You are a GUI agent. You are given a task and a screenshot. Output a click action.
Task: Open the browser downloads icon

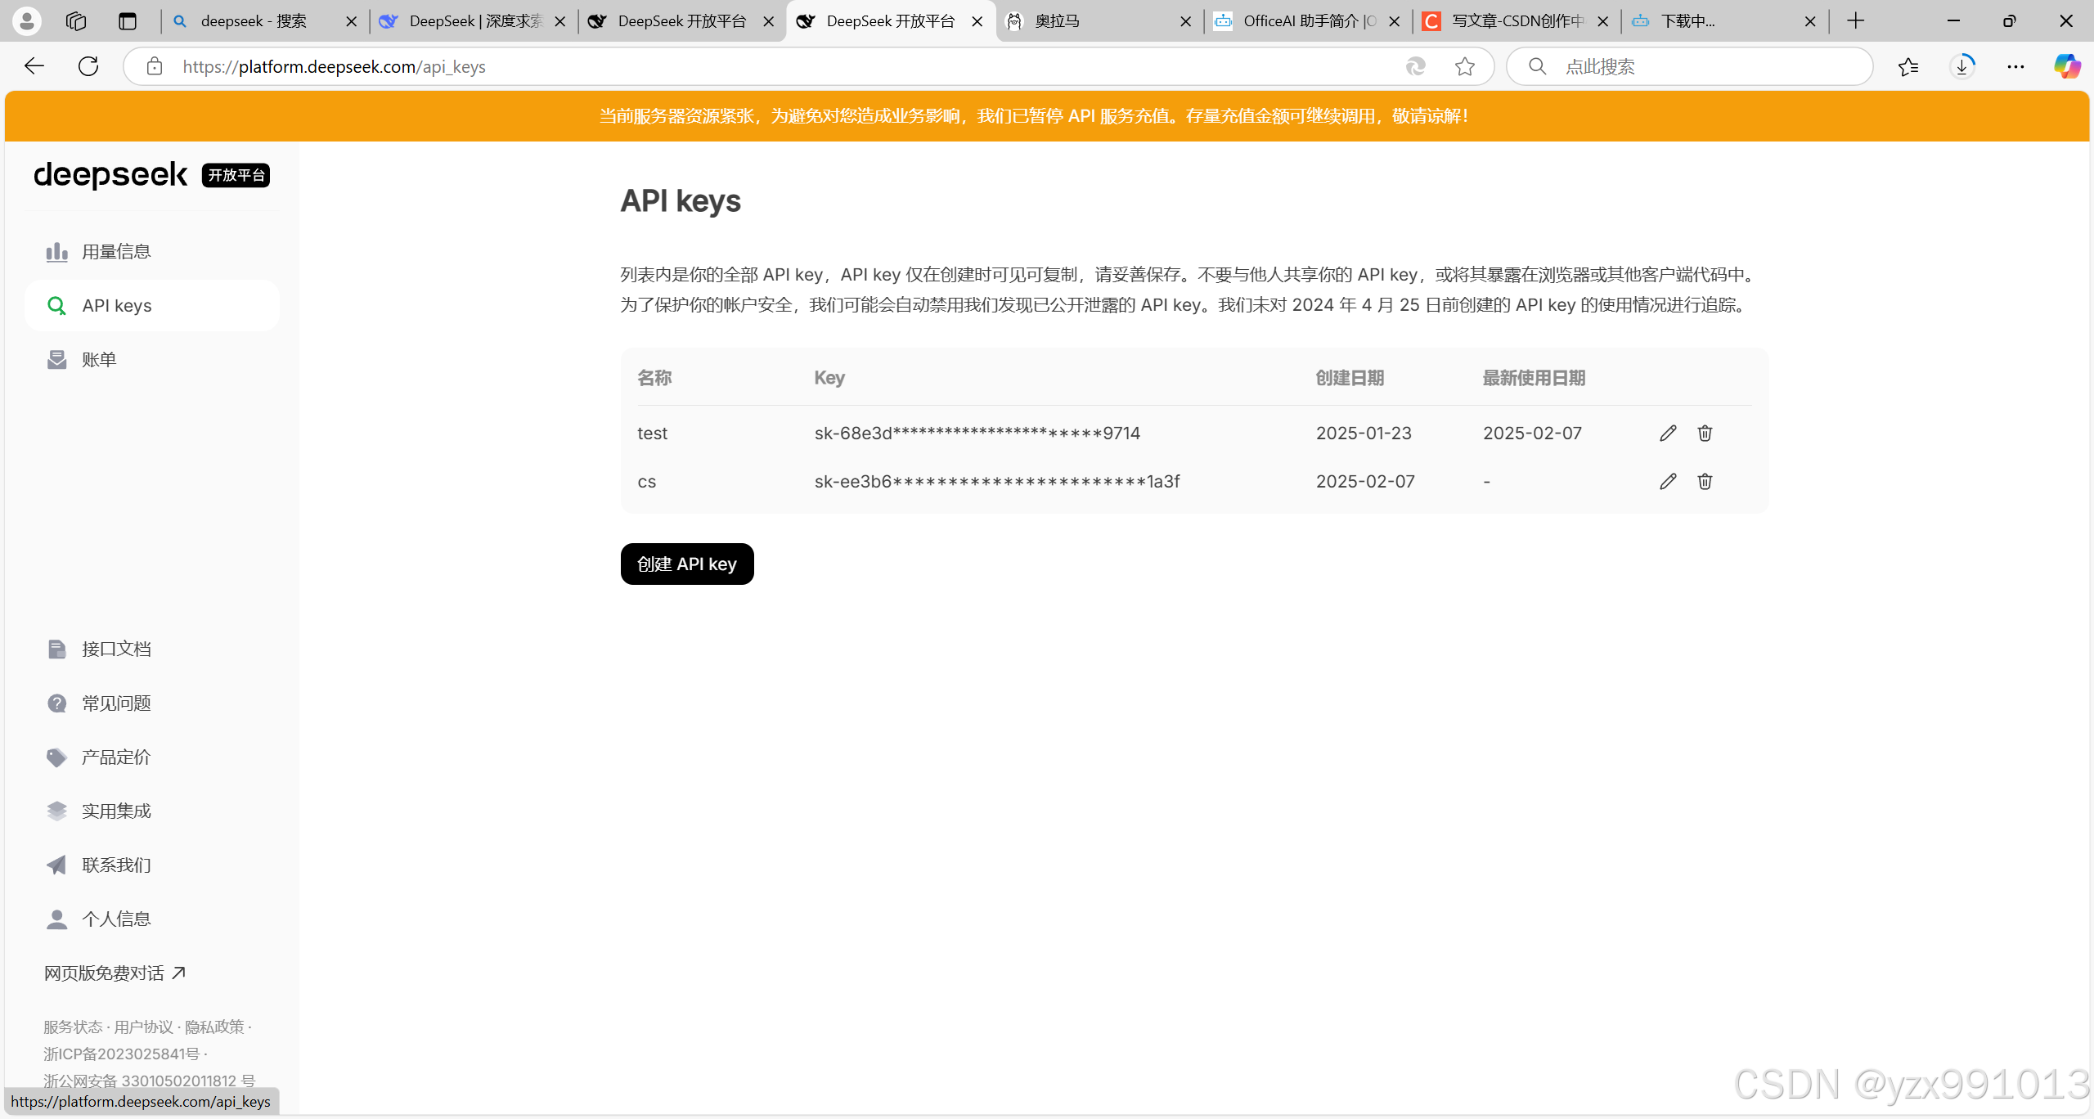1961,66
